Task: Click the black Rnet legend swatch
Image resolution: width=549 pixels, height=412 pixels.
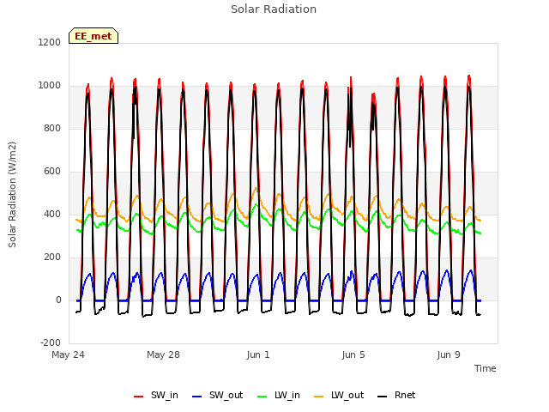Action: (383, 397)
